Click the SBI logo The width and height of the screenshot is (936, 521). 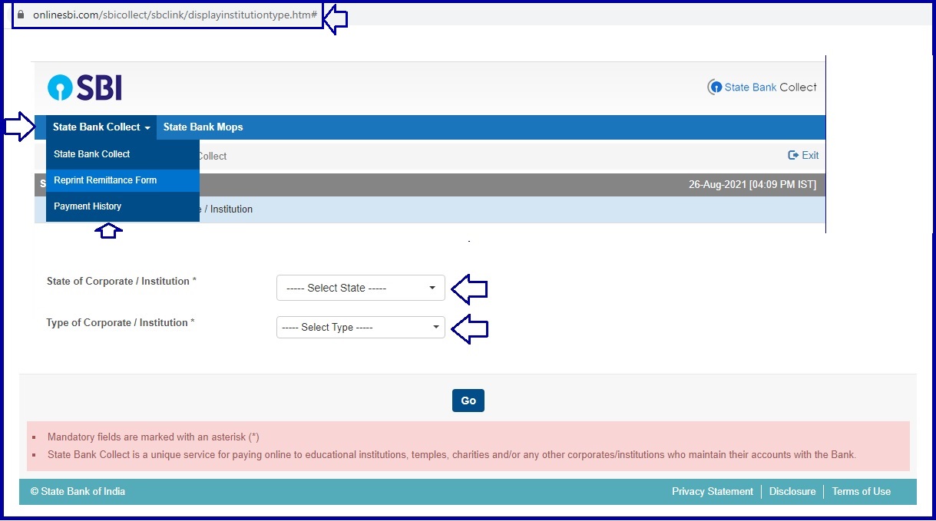coord(84,87)
